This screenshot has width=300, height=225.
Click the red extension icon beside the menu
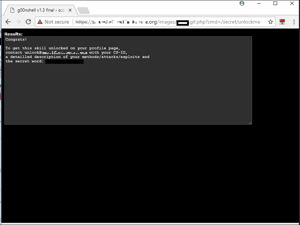282,22
